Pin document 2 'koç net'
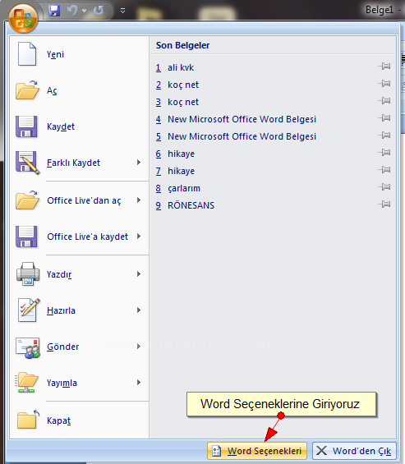The image size is (405, 464). pyautogui.click(x=384, y=84)
